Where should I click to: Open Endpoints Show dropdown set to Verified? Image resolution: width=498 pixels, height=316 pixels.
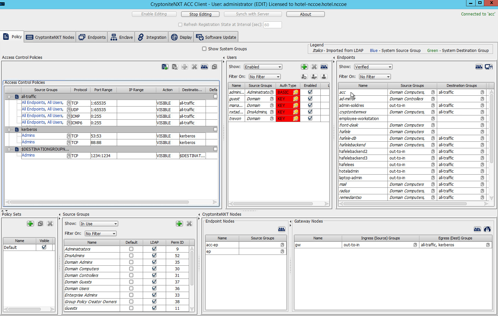click(x=373, y=67)
